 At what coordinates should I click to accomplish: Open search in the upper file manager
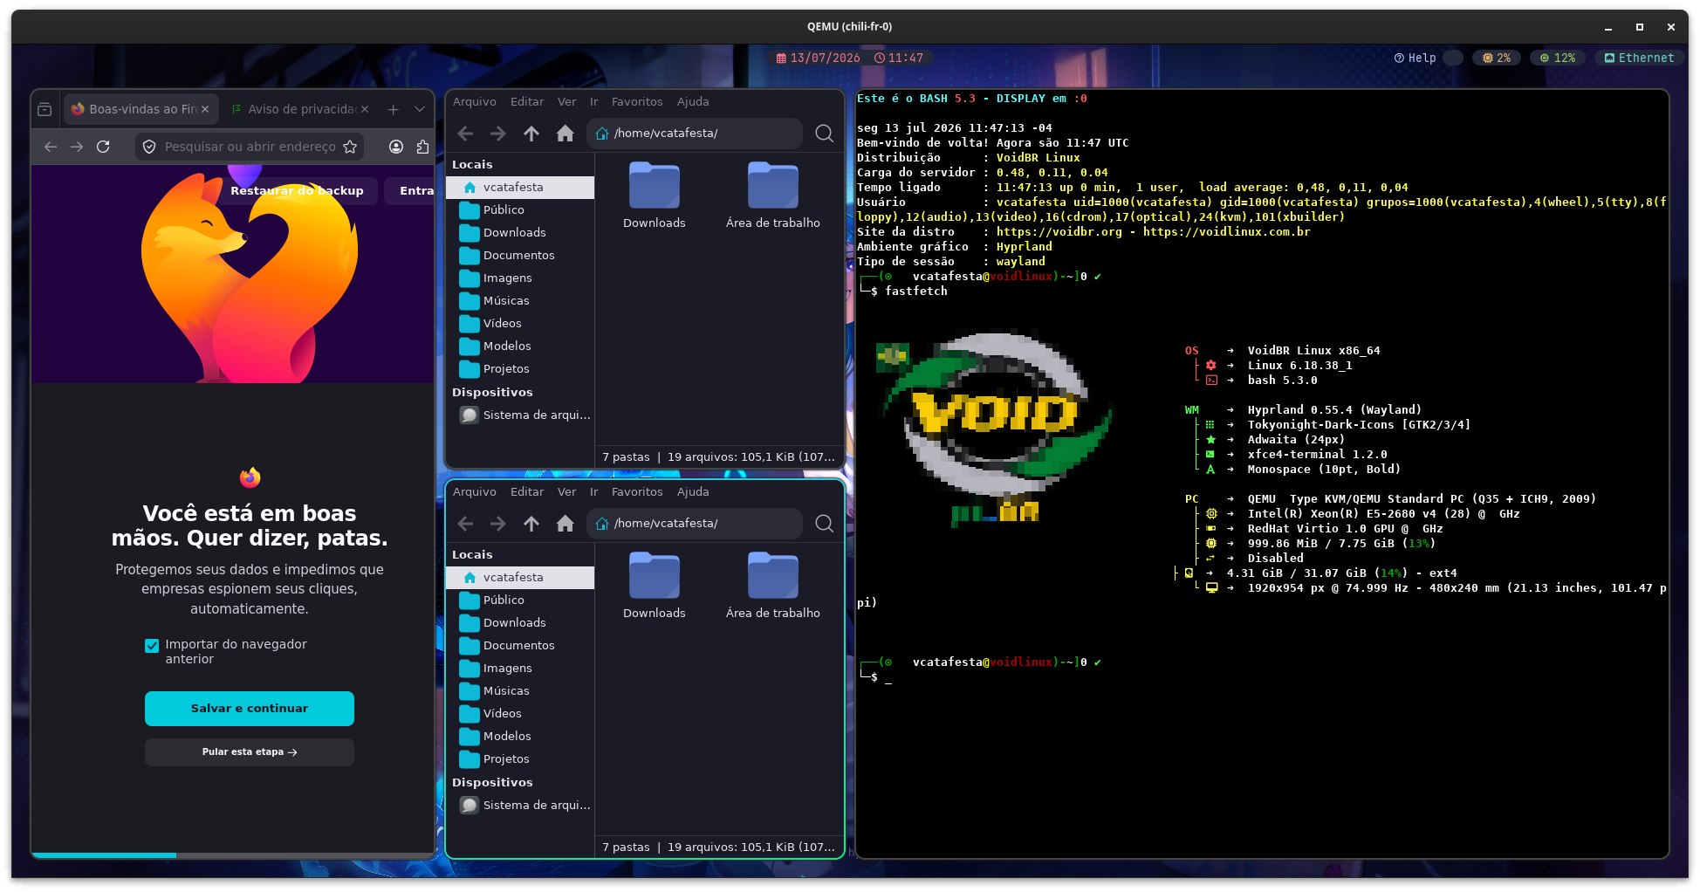pyautogui.click(x=824, y=134)
